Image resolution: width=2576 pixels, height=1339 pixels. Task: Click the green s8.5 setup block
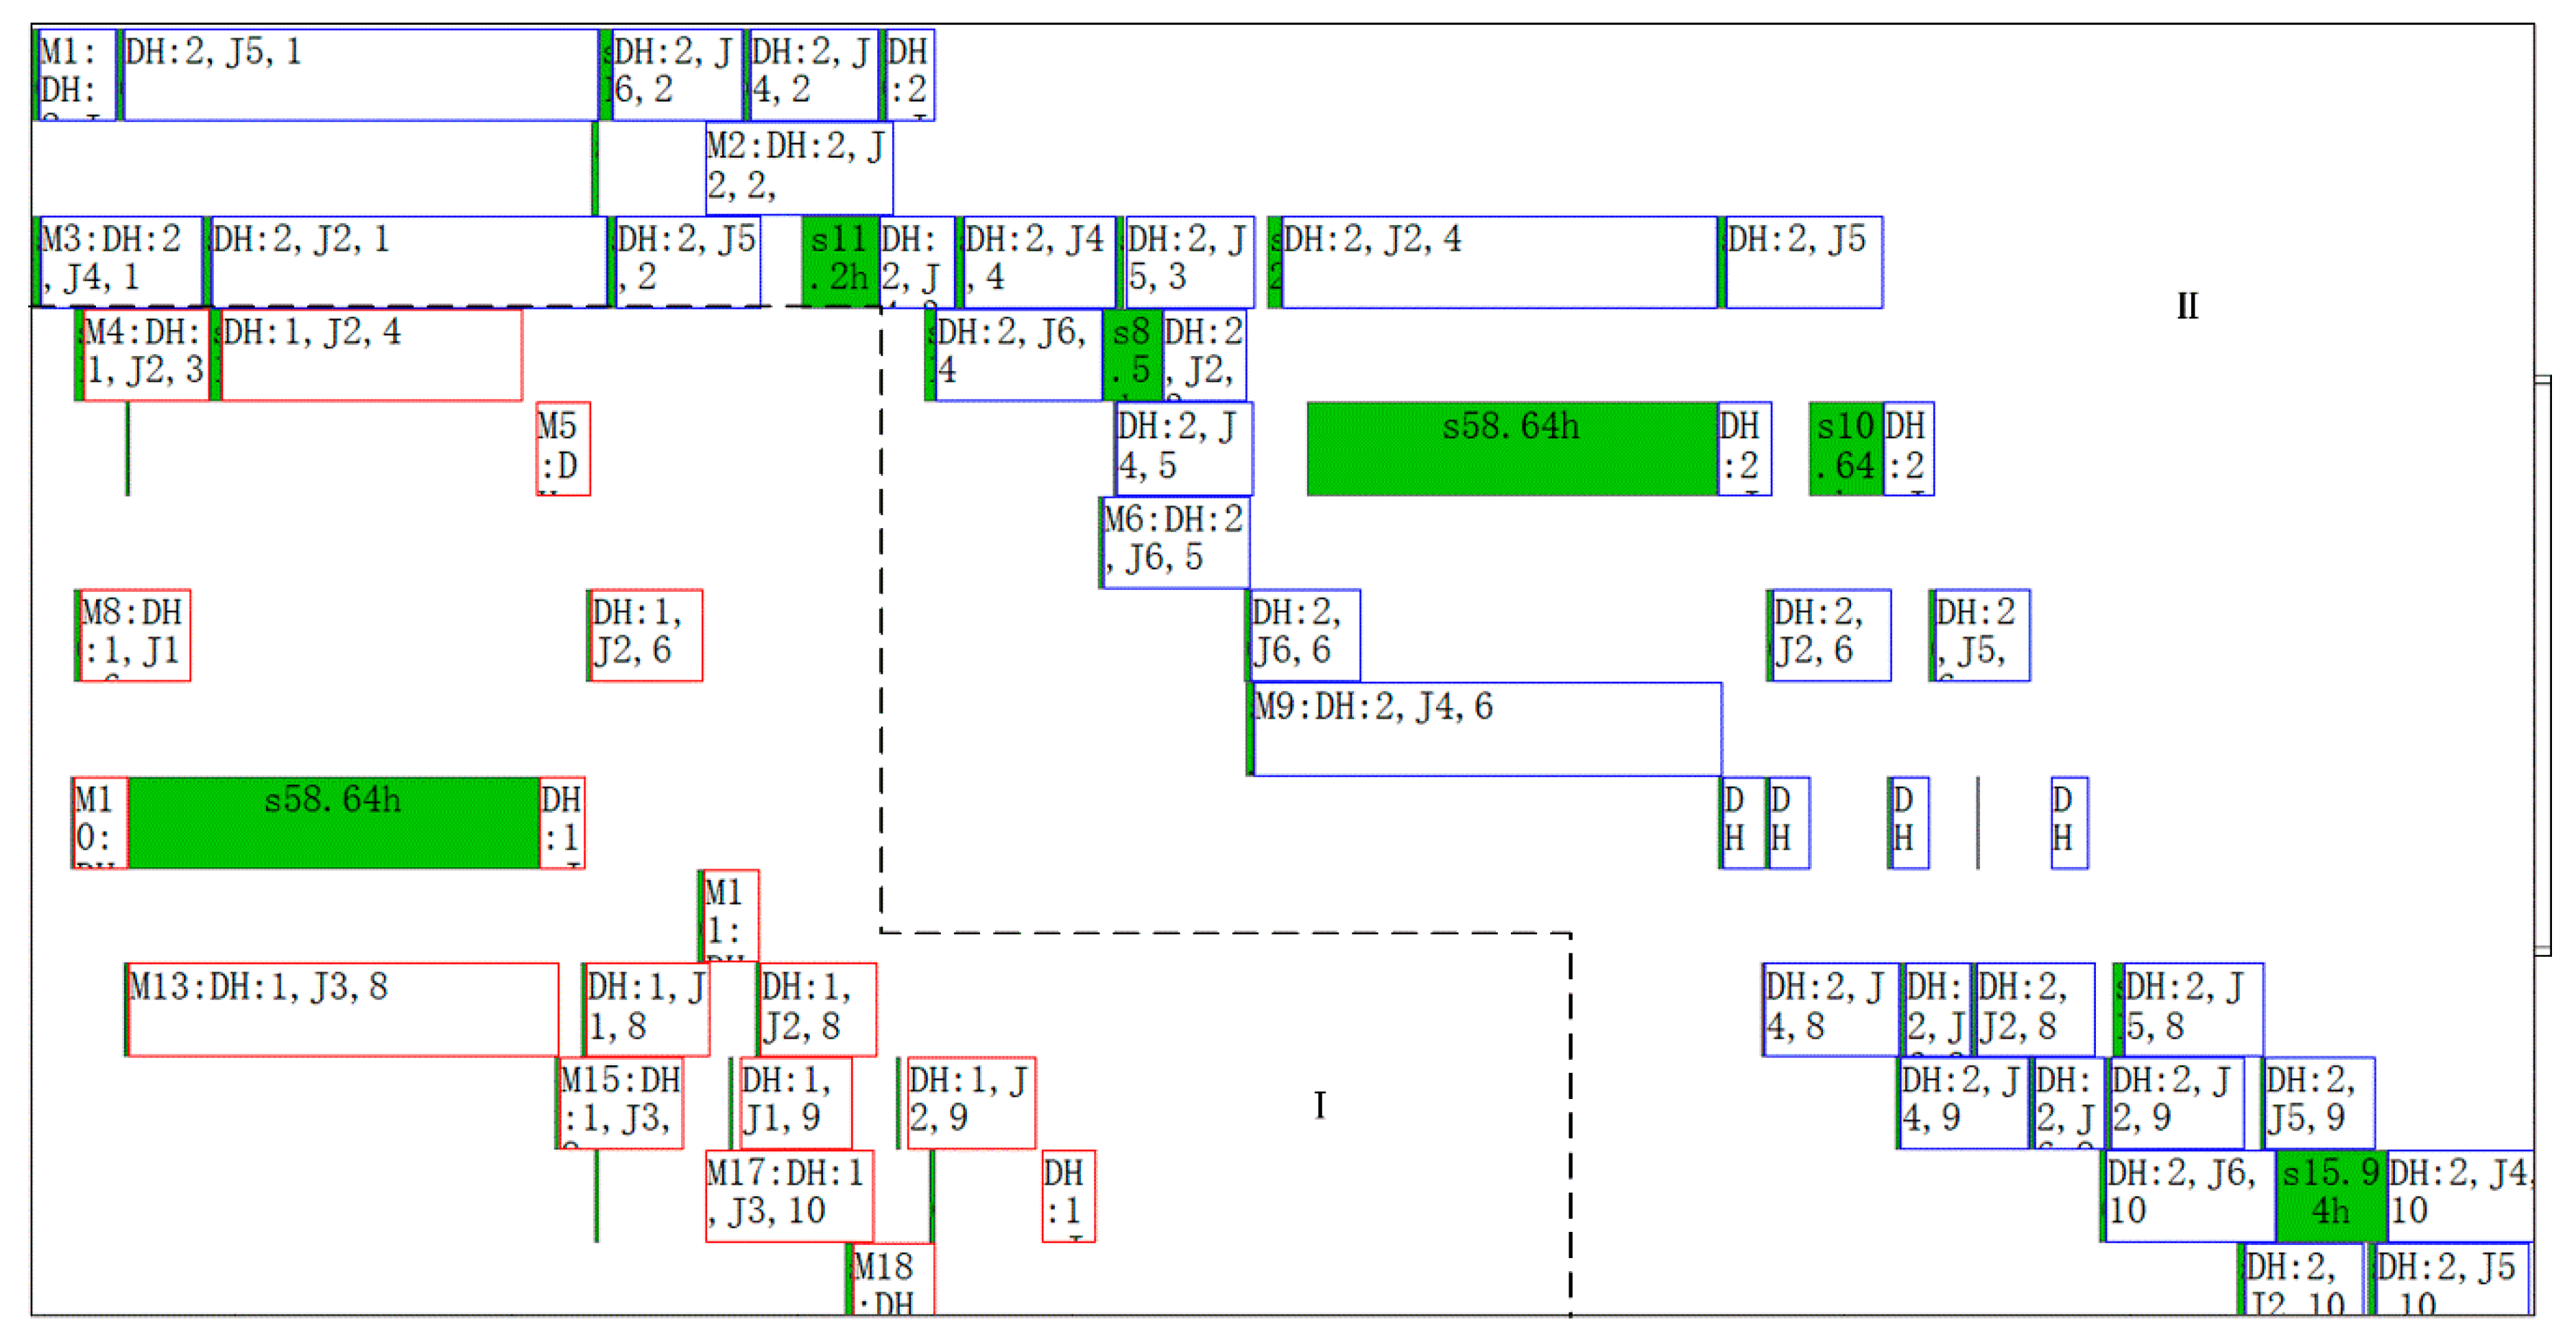point(1133,355)
